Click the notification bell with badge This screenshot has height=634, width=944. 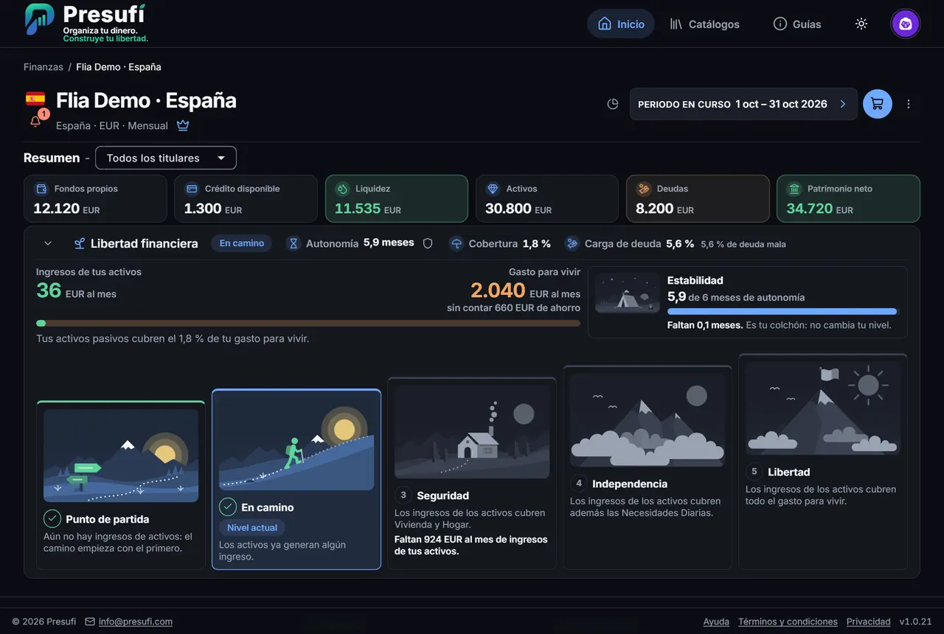coord(36,120)
